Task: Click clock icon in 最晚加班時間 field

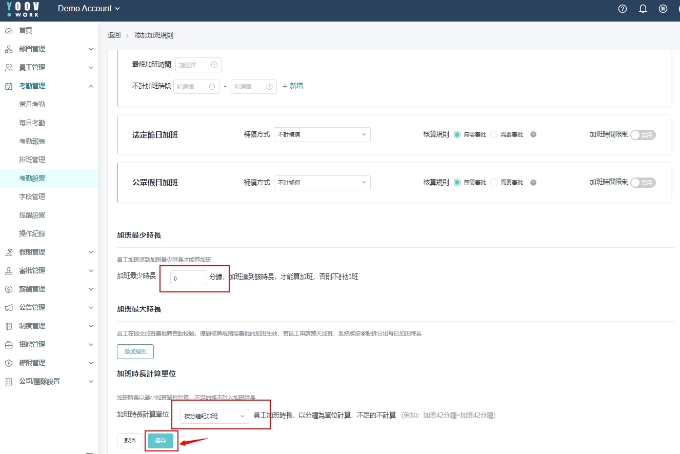Action: 214,65
